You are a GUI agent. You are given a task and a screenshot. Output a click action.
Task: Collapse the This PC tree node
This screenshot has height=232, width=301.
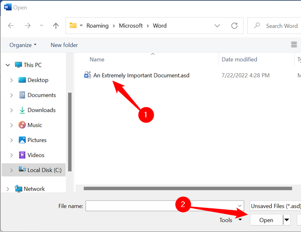tap(8, 65)
